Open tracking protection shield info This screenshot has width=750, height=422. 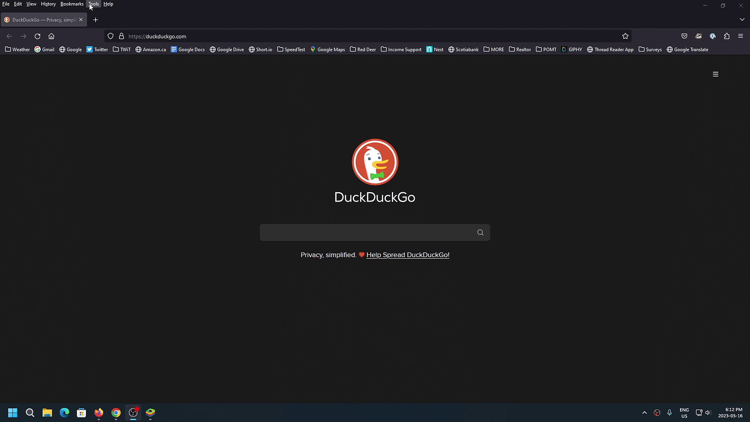tap(110, 36)
